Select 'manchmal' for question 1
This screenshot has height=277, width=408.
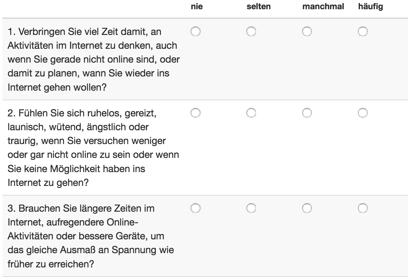[x=307, y=32]
